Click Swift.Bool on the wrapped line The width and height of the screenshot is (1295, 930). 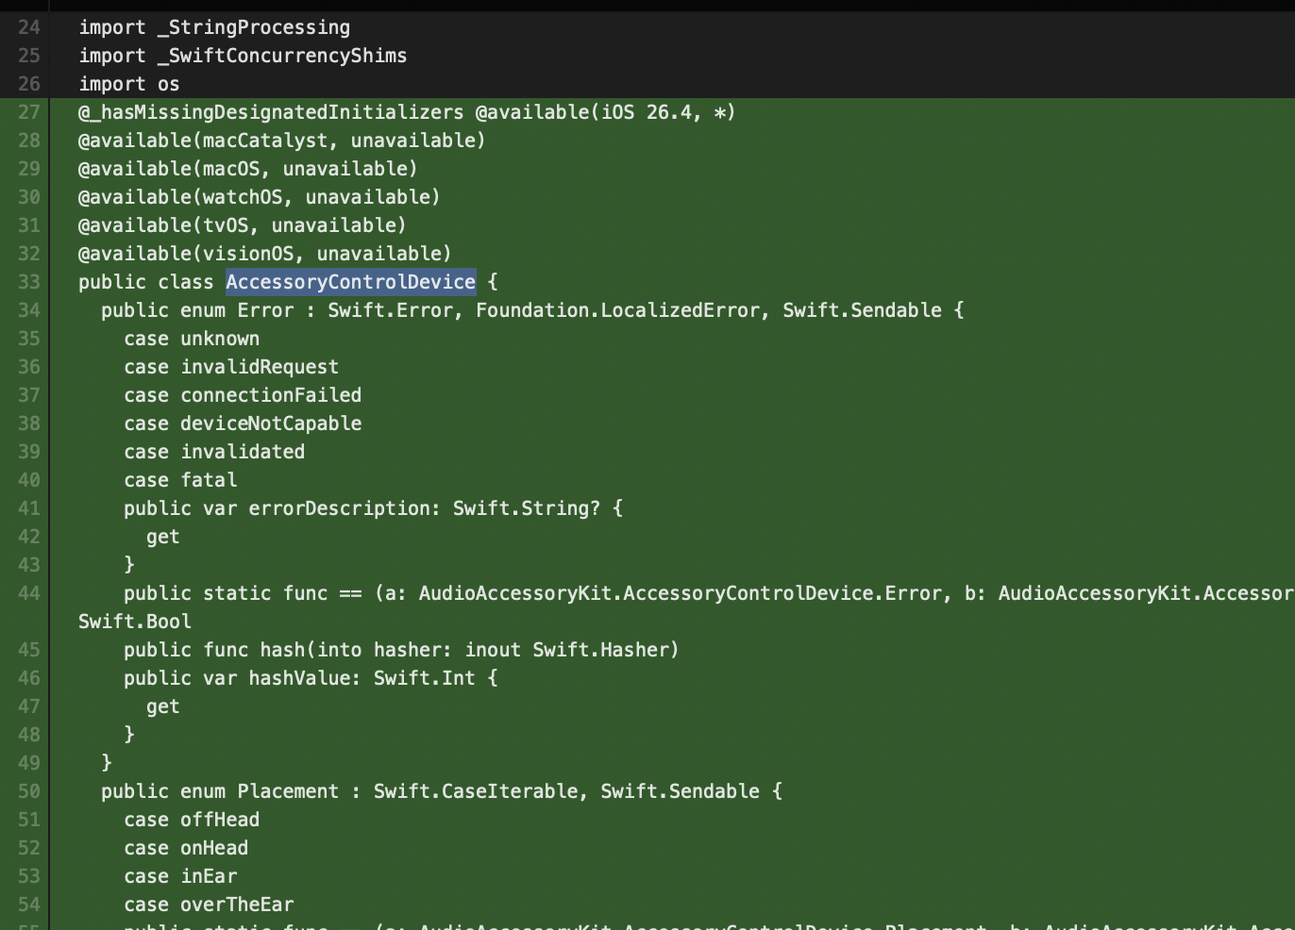click(135, 622)
